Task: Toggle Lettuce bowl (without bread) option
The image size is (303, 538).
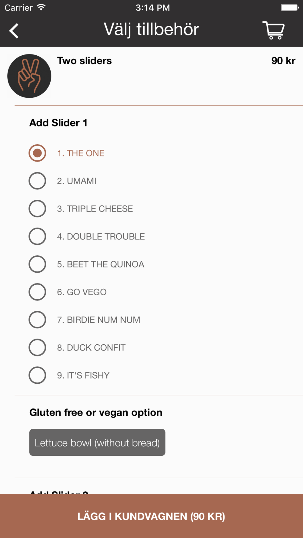Action: point(97,442)
